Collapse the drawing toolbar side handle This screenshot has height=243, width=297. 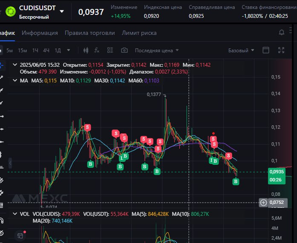10,163
